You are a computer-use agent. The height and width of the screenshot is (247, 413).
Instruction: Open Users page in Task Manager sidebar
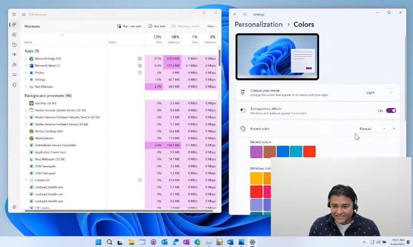click(14, 65)
